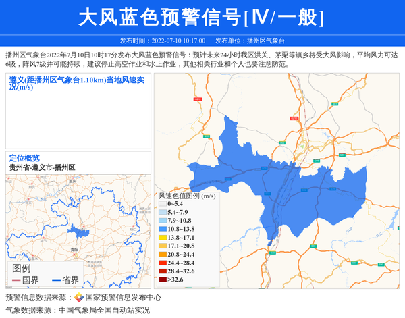The image size is (405, 318).
Task: Select the 20.8~24.4 orange legend swatch
Action: coord(162,254)
